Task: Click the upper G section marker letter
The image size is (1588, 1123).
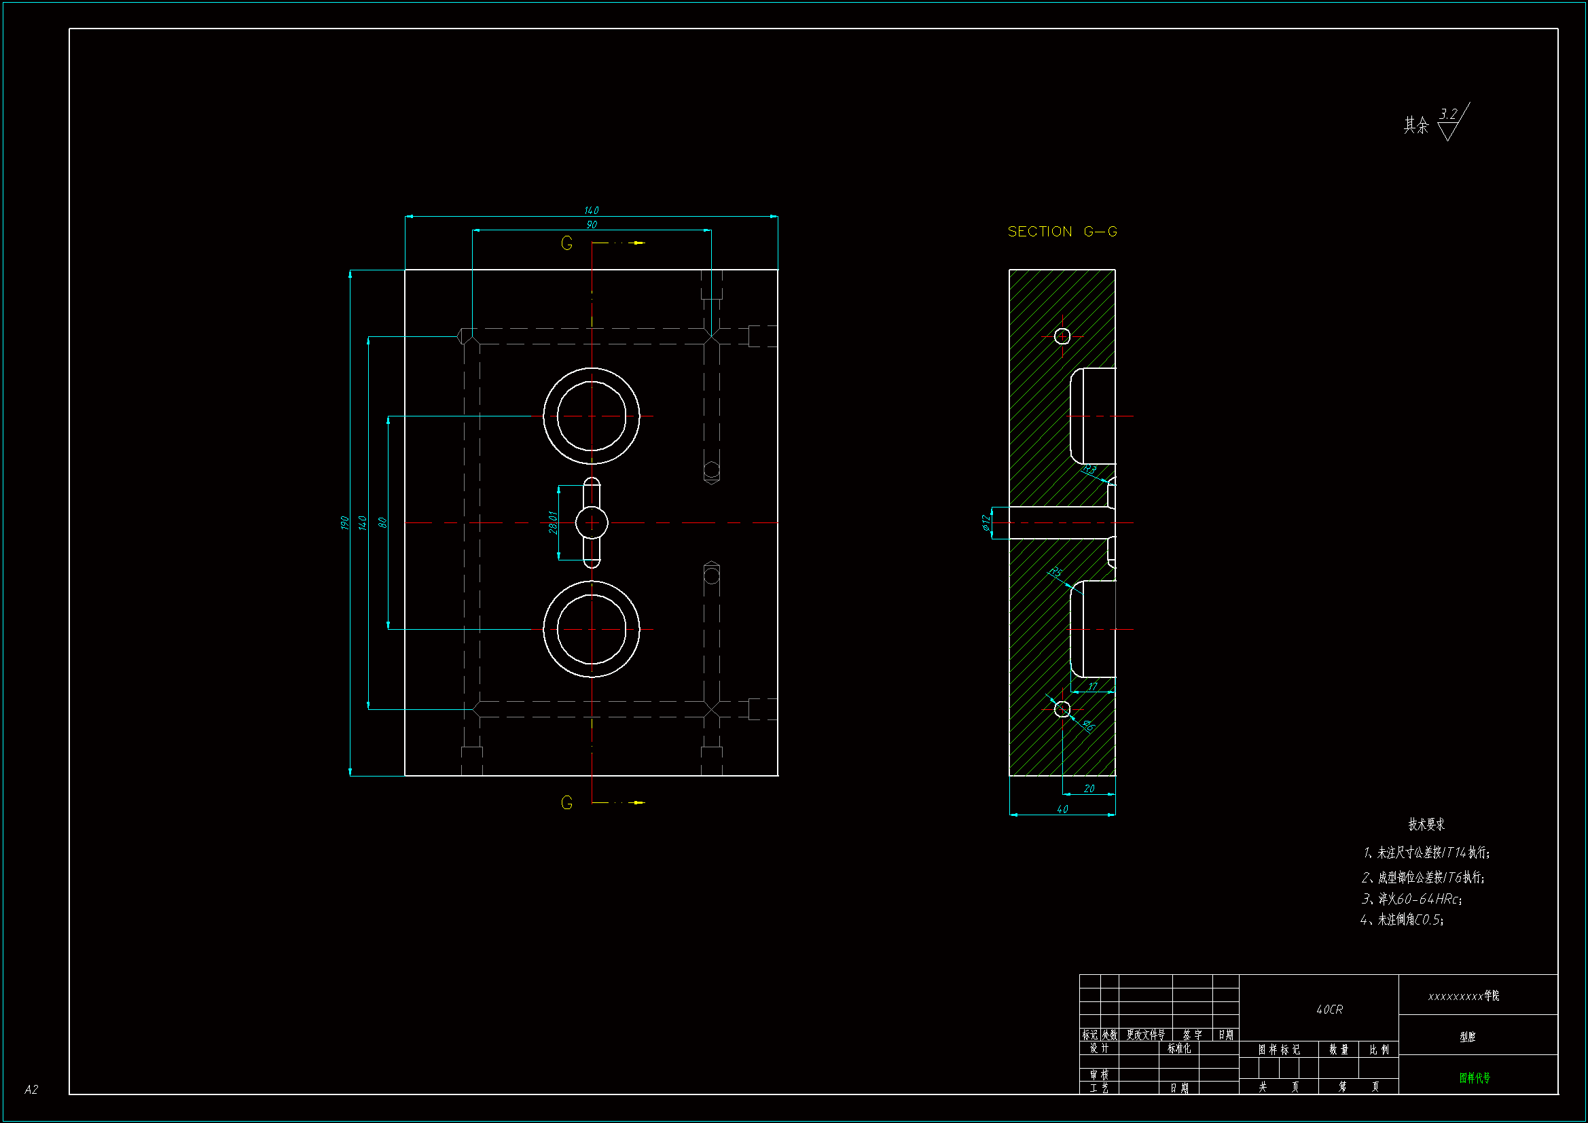Action: pos(566,244)
